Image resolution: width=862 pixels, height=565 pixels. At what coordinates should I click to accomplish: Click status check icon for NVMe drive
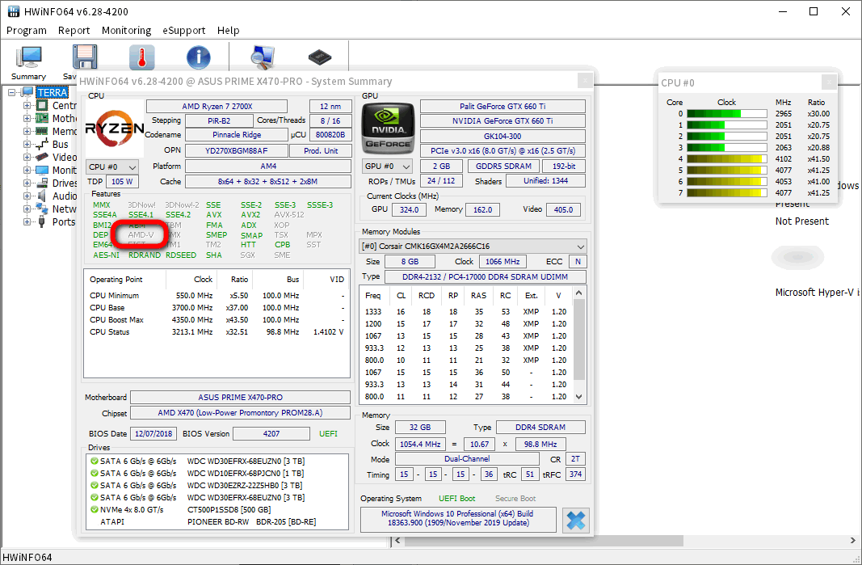coord(95,509)
